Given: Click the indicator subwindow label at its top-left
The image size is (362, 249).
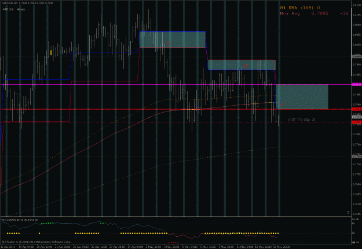Looking at the screenshot, I should 20,220.
